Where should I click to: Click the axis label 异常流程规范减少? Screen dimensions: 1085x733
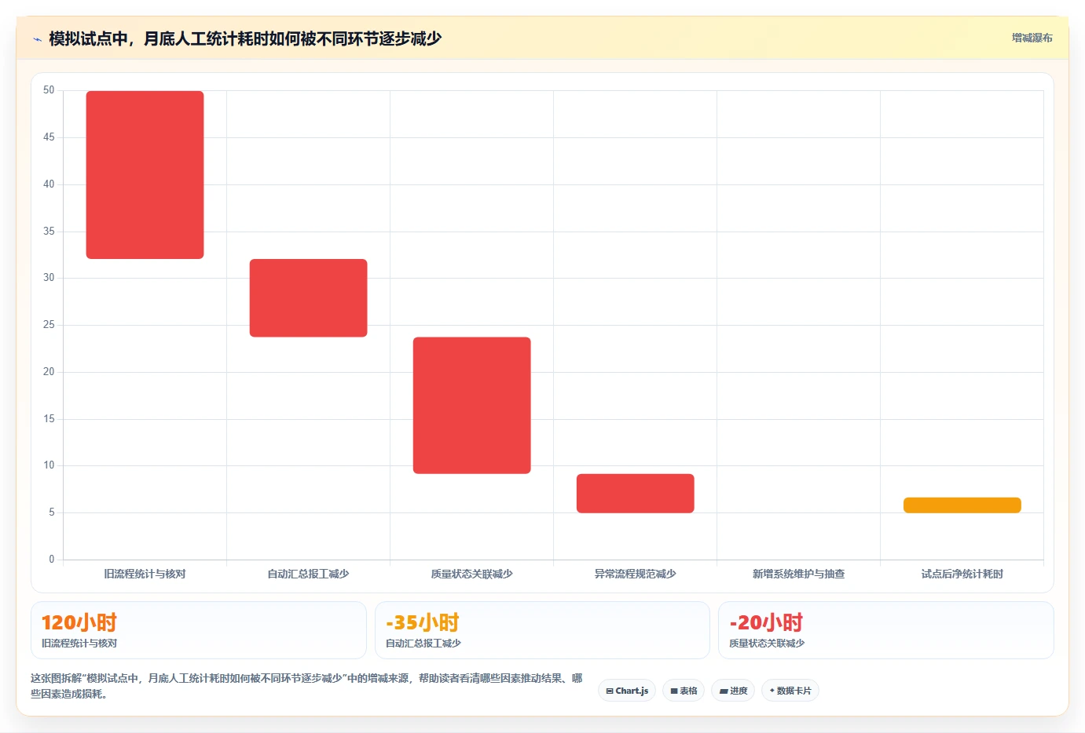[x=635, y=574]
